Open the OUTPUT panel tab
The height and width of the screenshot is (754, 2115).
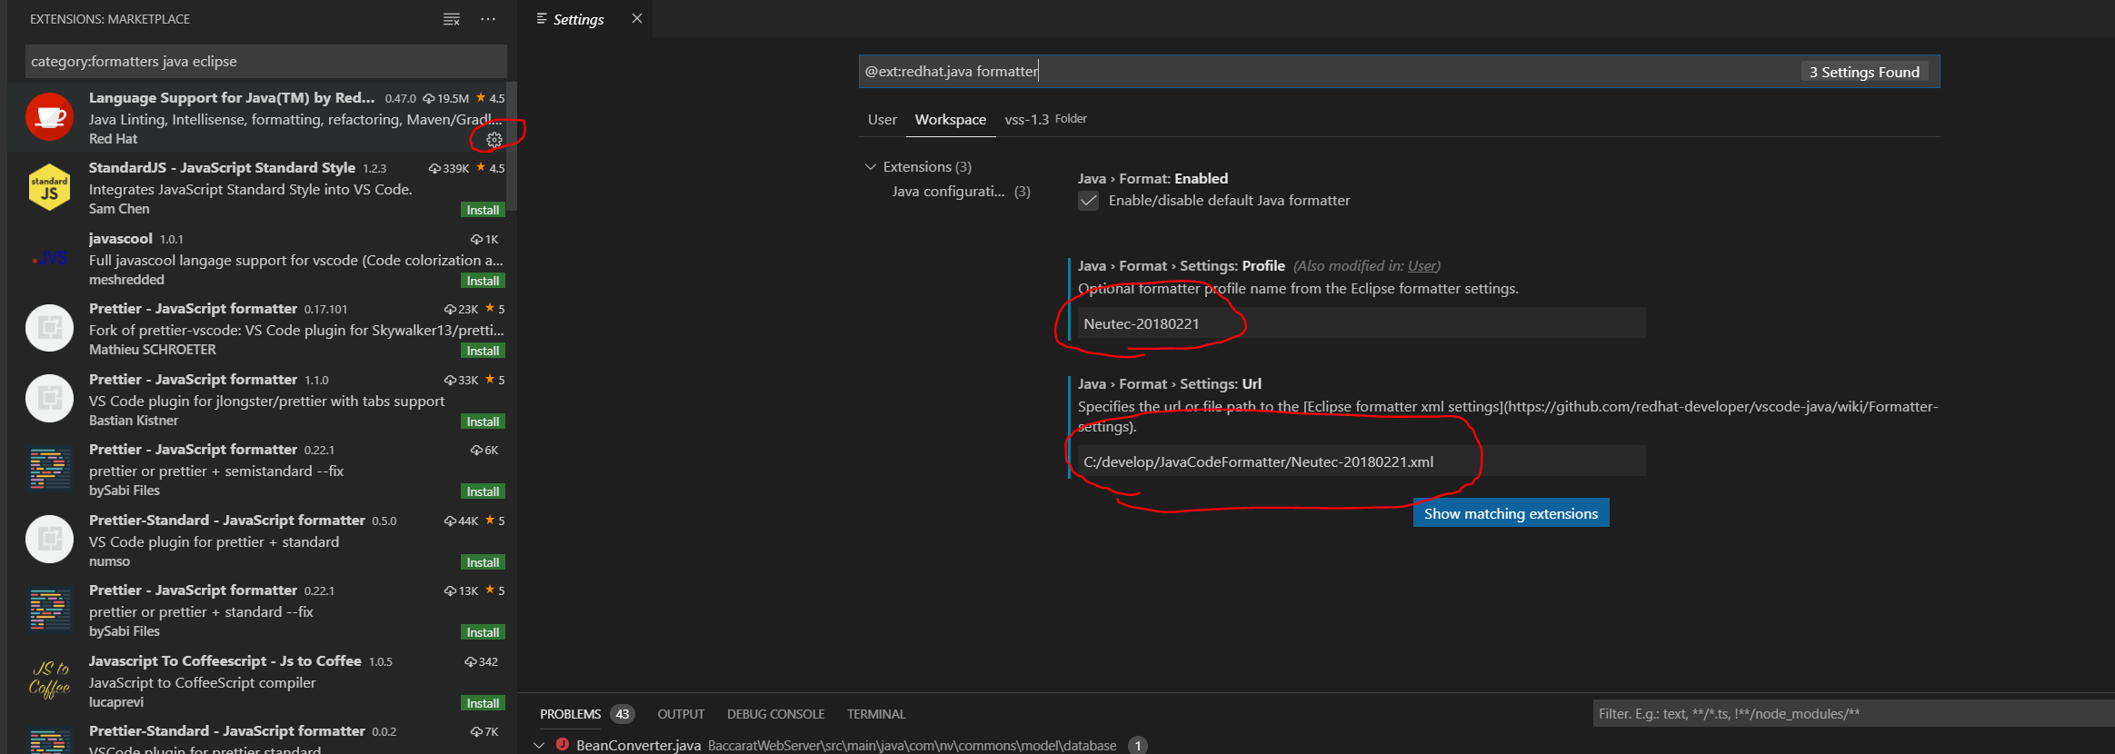pyautogui.click(x=681, y=714)
